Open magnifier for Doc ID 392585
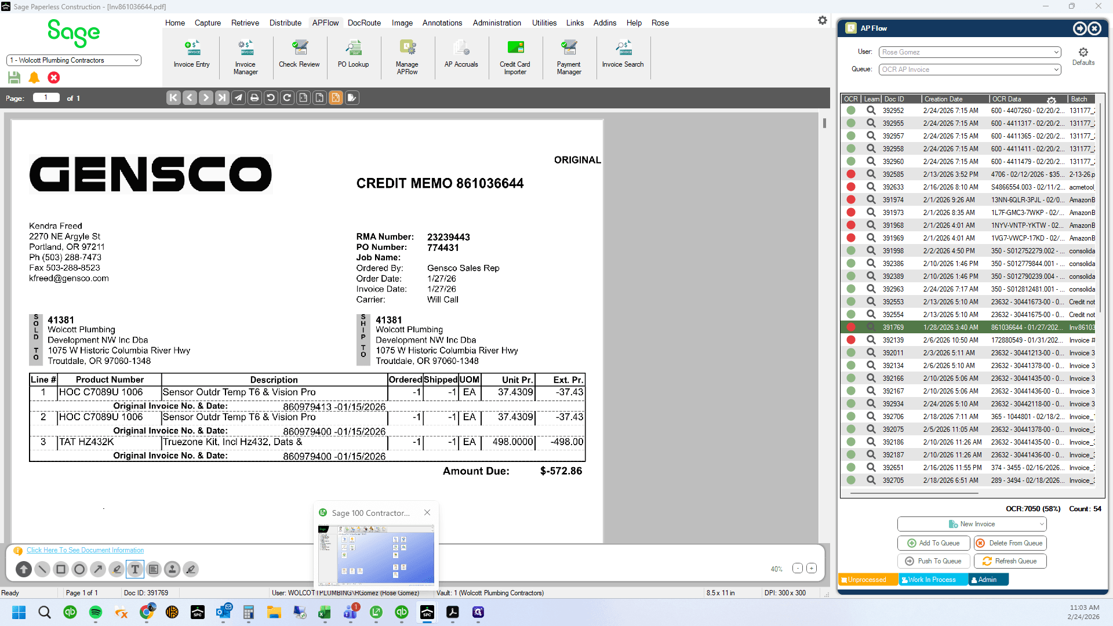The image size is (1113, 626). click(x=871, y=174)
